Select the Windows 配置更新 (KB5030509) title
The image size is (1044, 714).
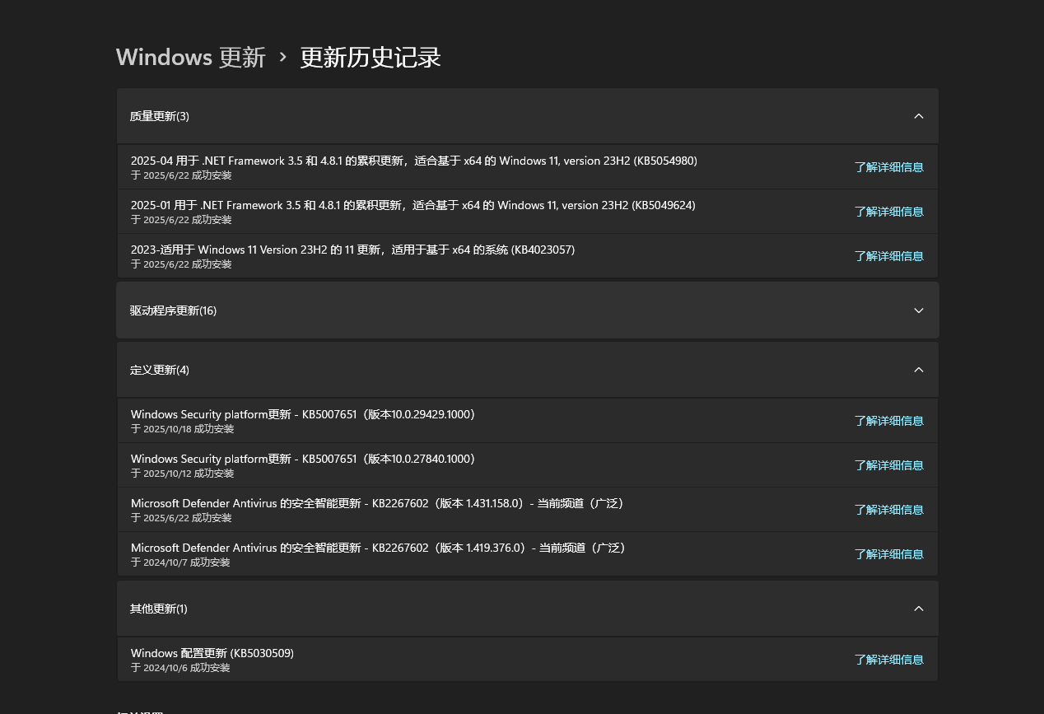point(212,653)
